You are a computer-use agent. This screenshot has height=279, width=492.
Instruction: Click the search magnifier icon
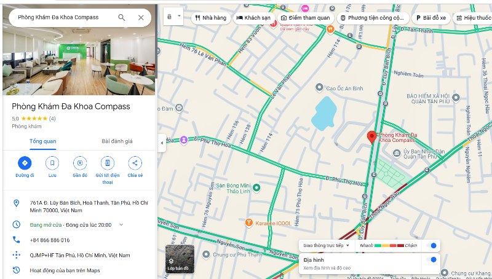coord(121,18)
